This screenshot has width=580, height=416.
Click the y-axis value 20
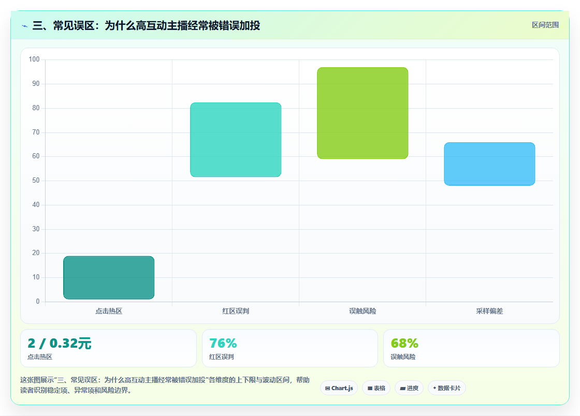[36, 252]
